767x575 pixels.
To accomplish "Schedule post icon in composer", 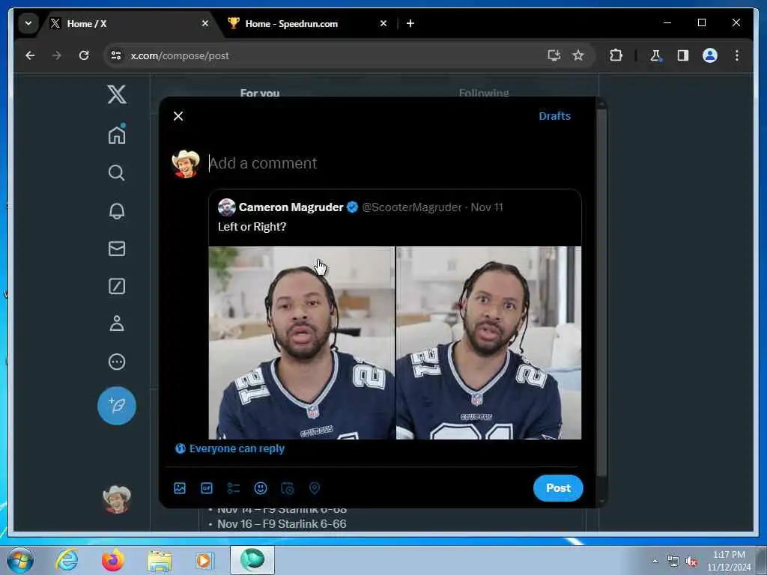I will 288,488.
